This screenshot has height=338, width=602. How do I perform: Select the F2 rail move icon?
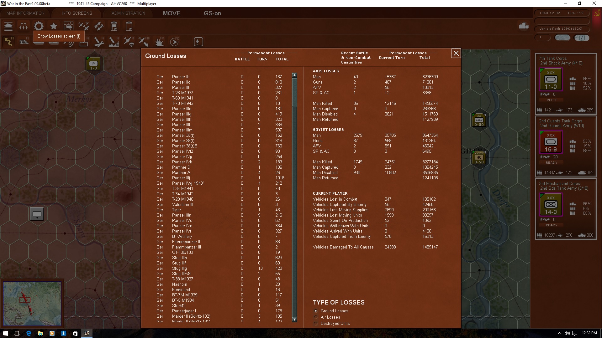(x=24, y=42)
